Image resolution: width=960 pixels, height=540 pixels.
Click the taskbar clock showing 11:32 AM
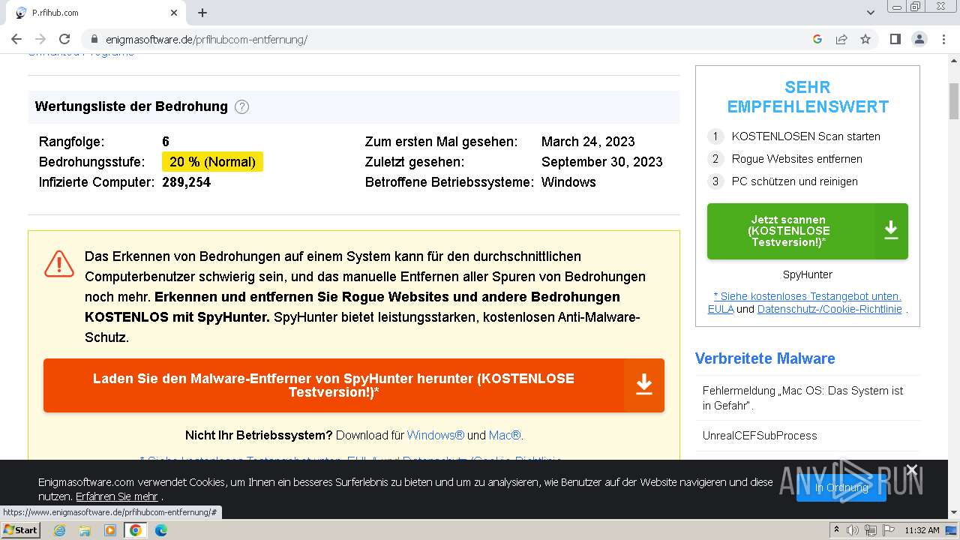[922, 530]
